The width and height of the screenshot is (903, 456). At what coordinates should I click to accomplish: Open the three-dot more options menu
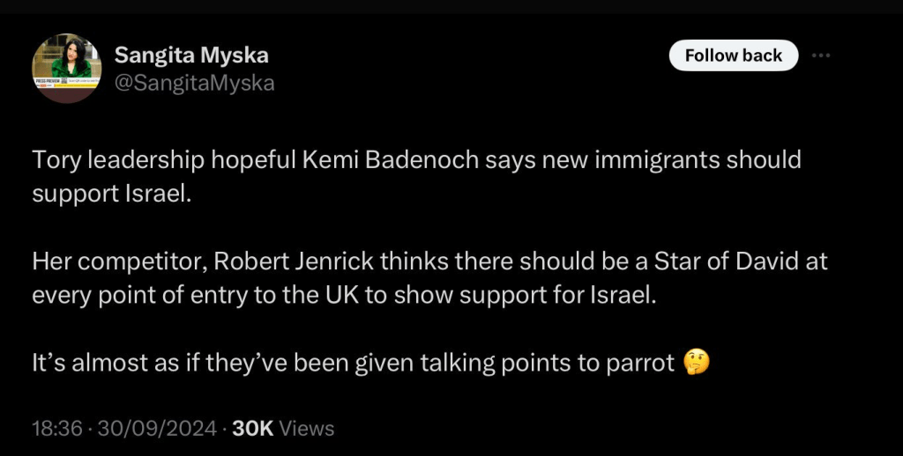point(821,55)
